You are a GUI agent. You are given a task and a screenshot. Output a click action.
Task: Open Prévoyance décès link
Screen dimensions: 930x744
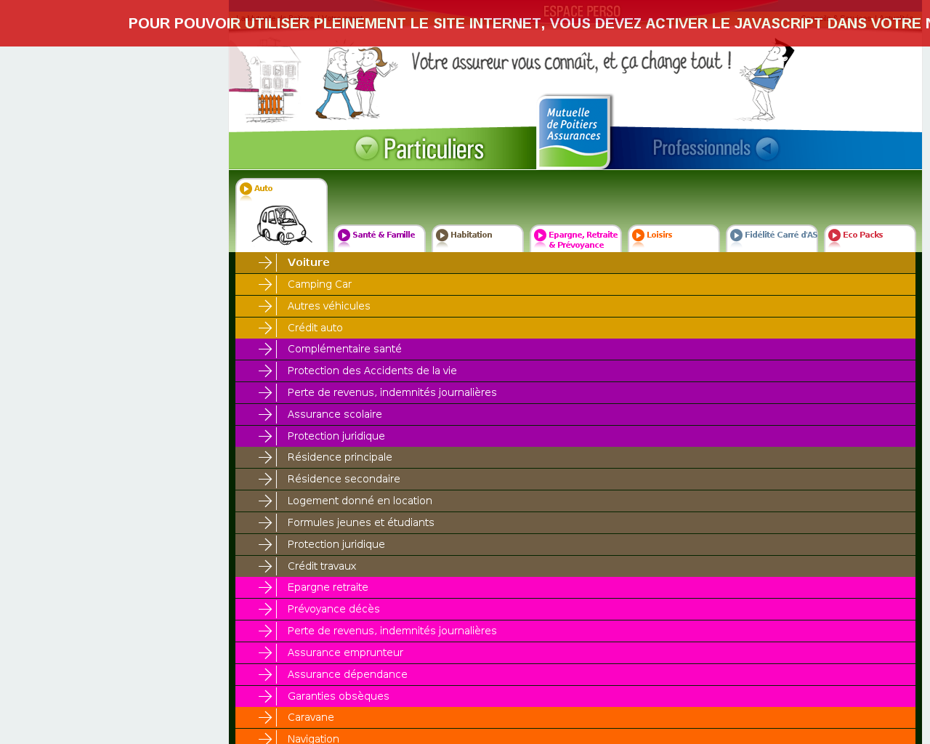(x=575, y=610)
